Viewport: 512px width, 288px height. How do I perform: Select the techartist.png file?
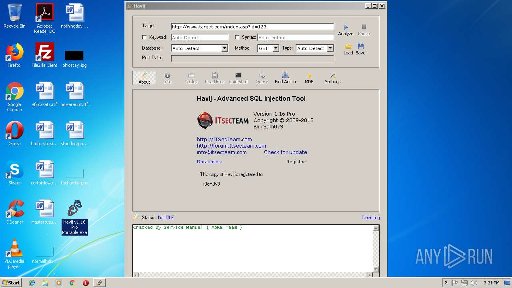[74, 176]
